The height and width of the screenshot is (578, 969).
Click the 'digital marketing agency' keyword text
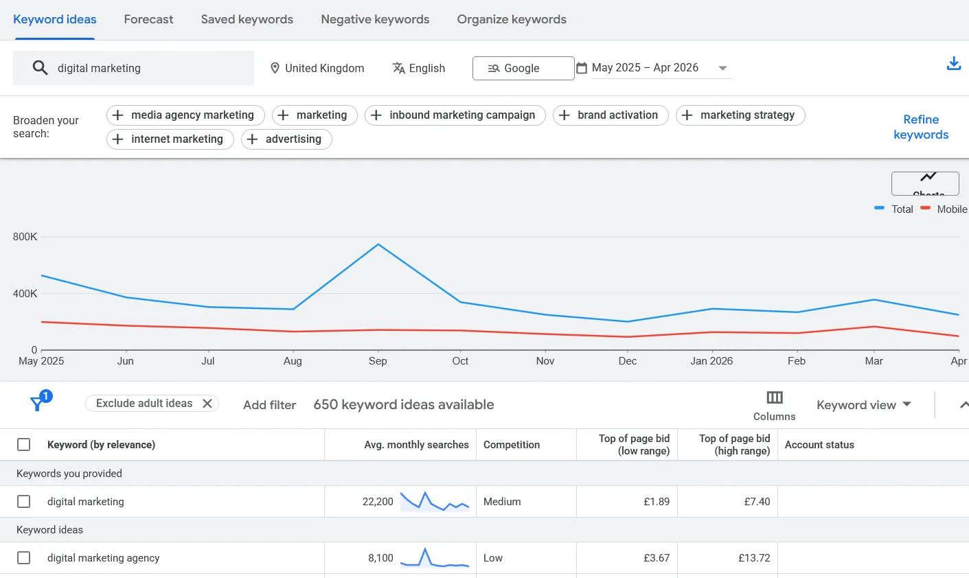[103, 558]
